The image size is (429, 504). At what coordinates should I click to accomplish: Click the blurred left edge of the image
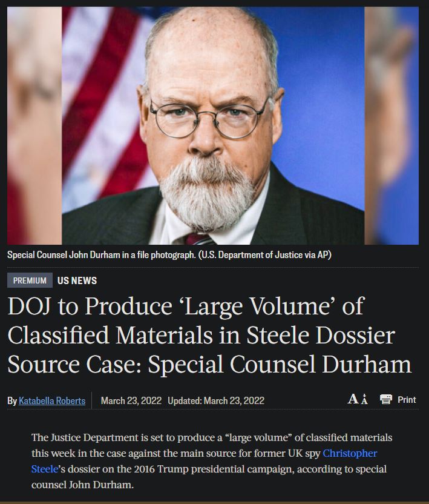[34, 125]
